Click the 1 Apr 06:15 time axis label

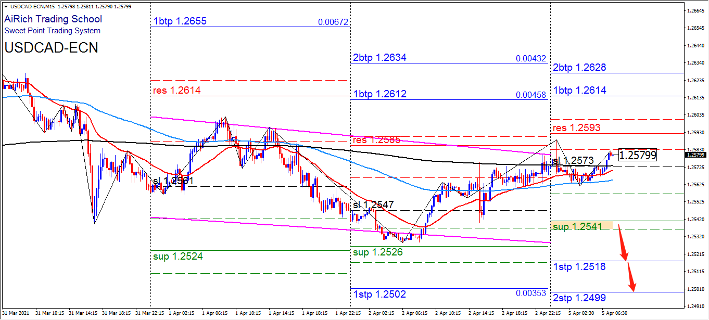[x=216, y=314]
